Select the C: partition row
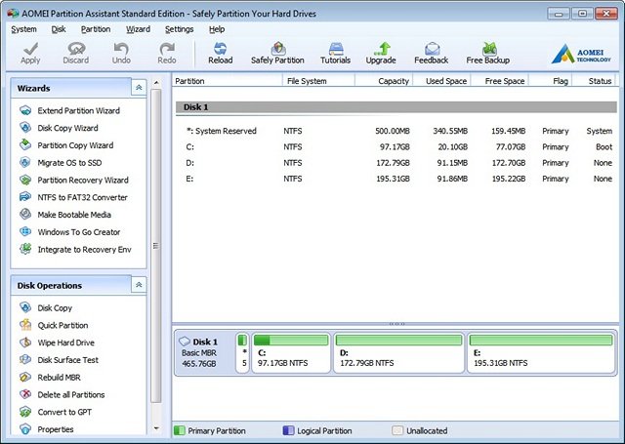 coord(396,147)
